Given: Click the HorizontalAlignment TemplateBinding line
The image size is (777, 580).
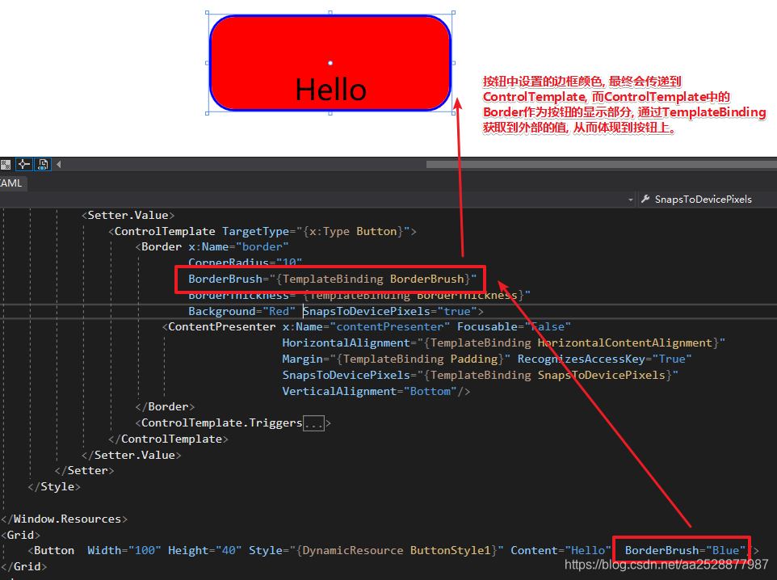Looking at the screenshot, I should tap(503, 343).
